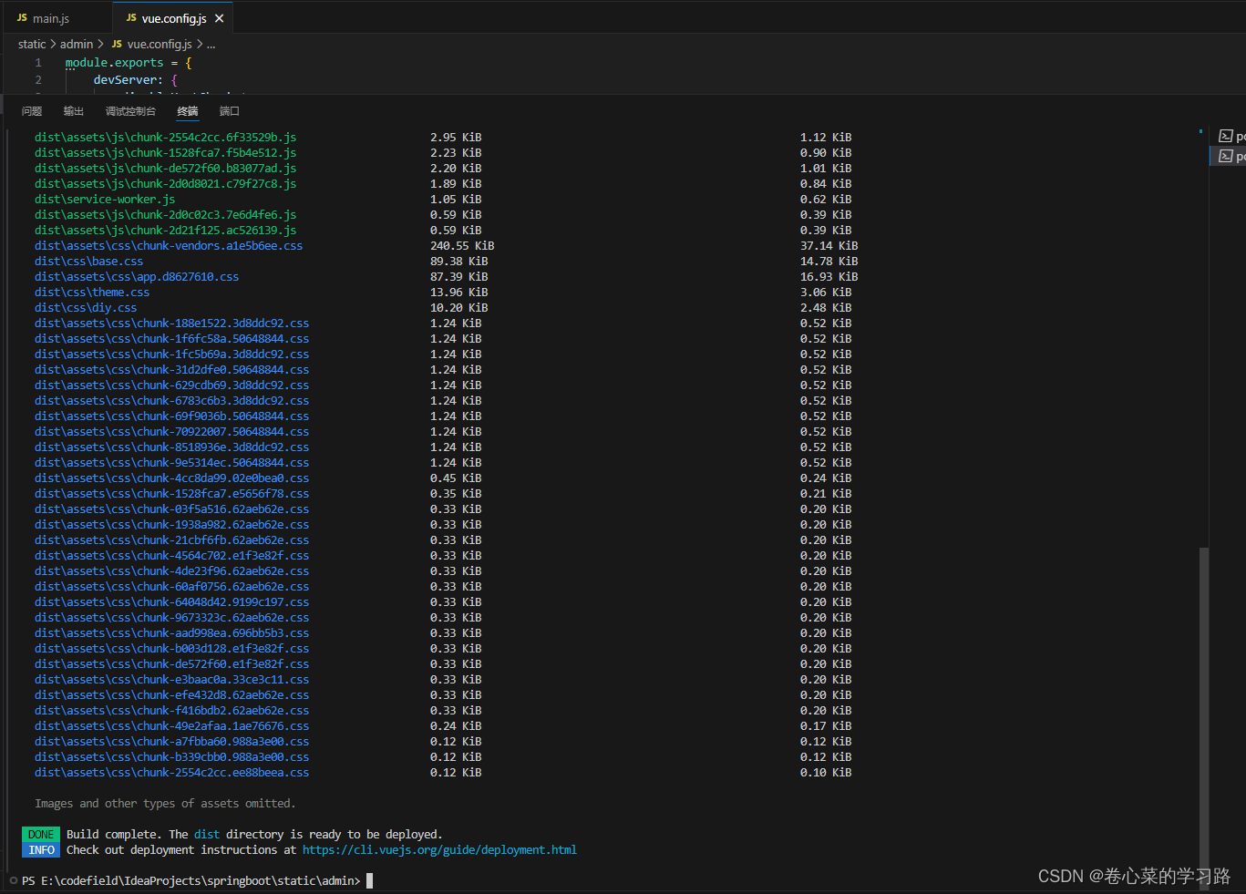Close the vue.config.js editor tab

coord(219,18)
